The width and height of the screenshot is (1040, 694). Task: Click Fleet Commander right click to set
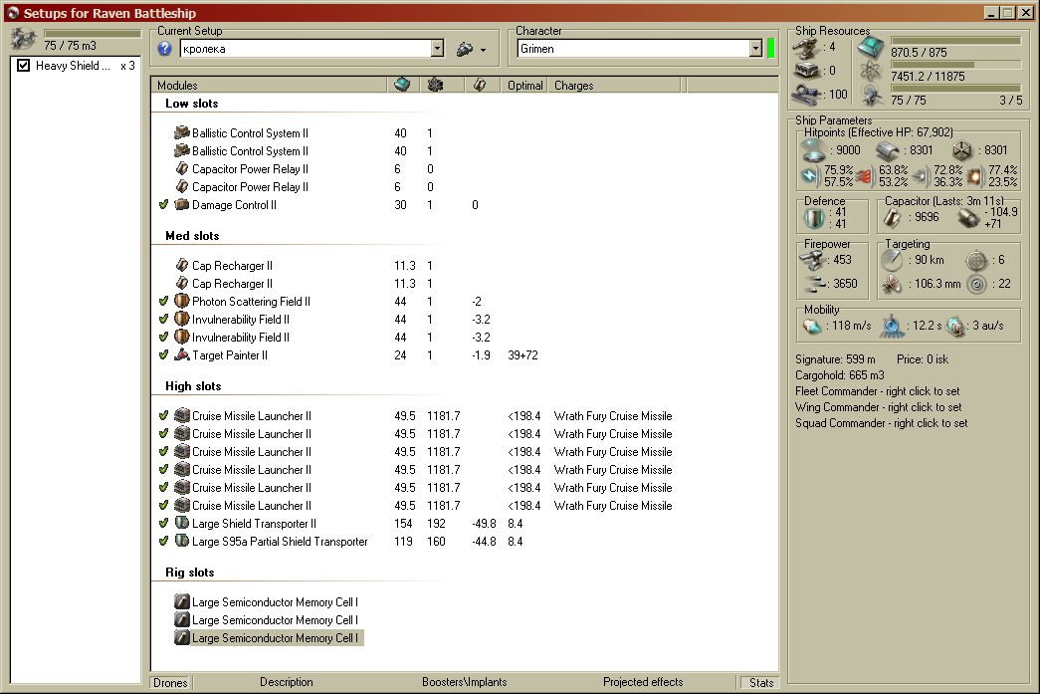pyautogui.click(x=877, y=391)
